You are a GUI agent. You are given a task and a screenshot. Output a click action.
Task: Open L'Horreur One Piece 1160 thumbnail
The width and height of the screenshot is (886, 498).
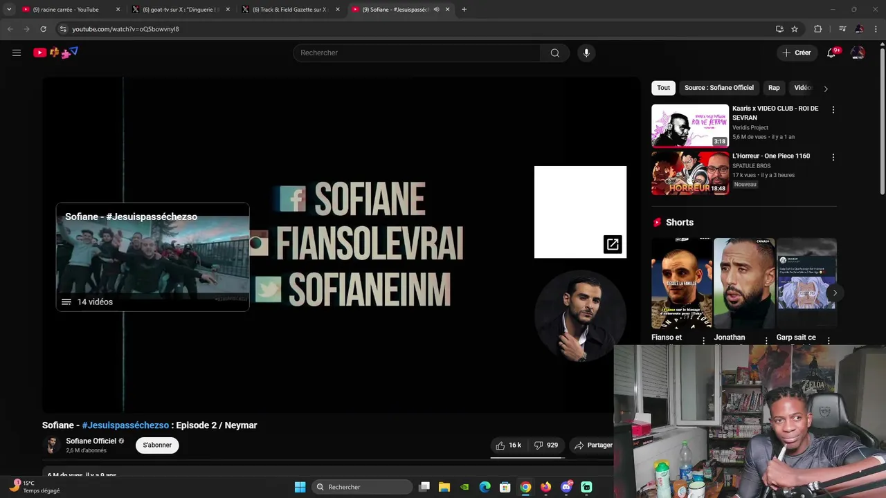(x=690, y=174)
